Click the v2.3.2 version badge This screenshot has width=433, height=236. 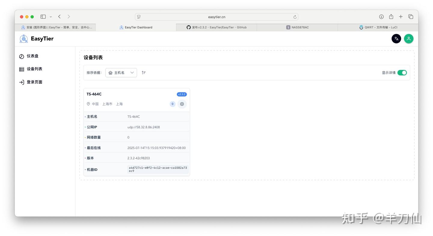(x=182, y=94)
